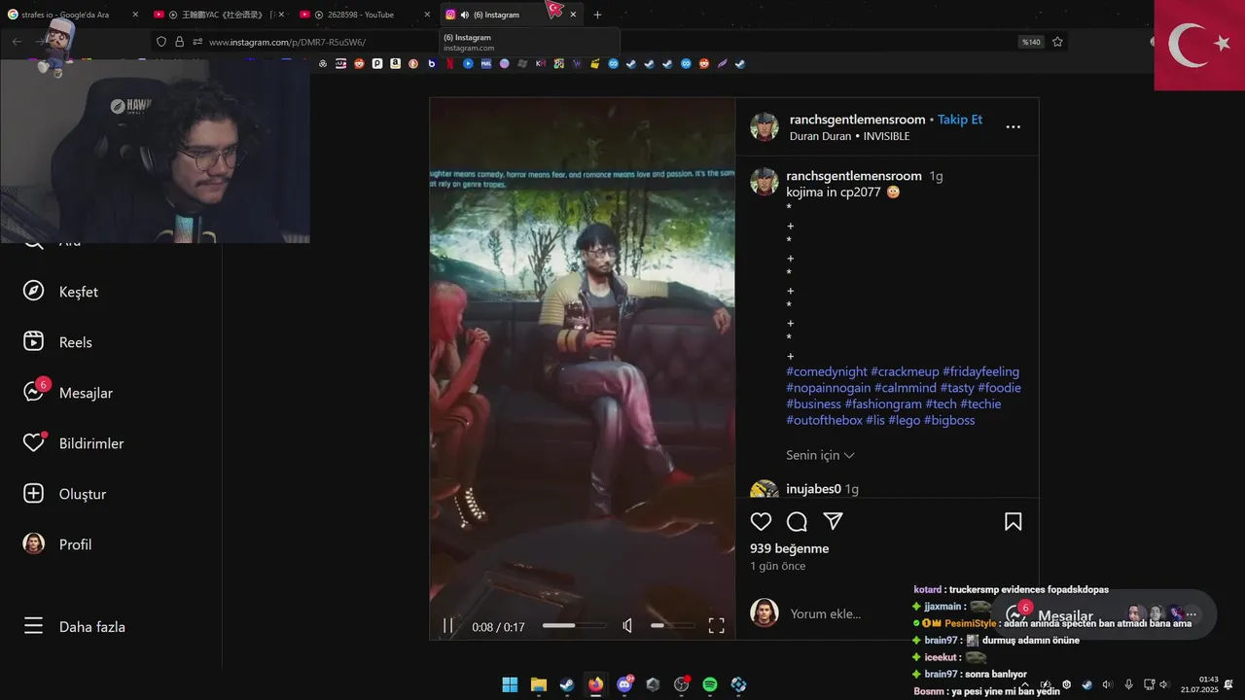Viewport: 1245px width, 700px height.
Task: Click the %140 zoom level indicator
Action: tap(1031, 42)
